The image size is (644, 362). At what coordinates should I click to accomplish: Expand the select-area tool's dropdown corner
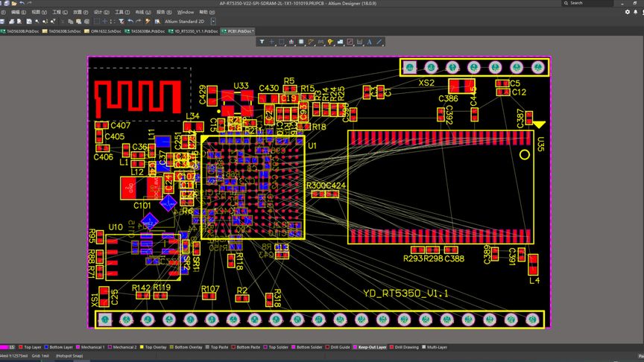285,45
